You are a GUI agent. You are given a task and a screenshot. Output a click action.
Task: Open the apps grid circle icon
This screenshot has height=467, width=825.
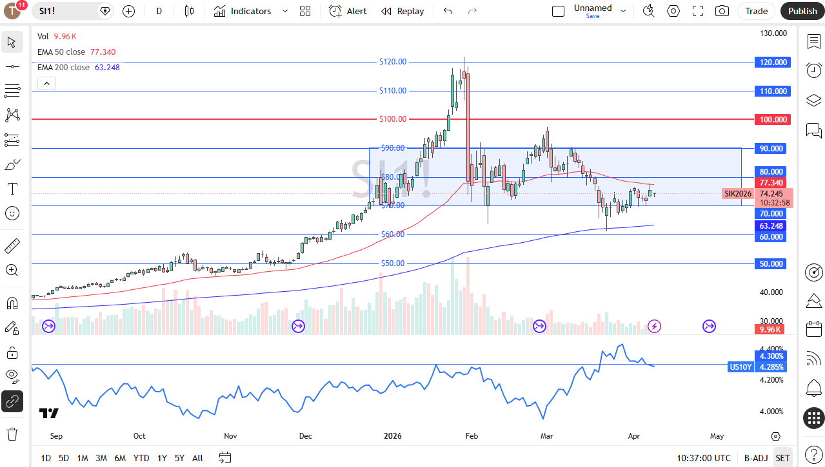814,417
